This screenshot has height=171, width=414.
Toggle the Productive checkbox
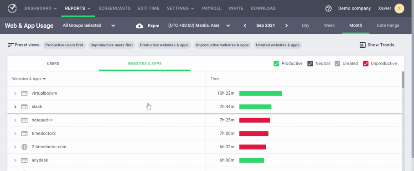click(276, 64)
